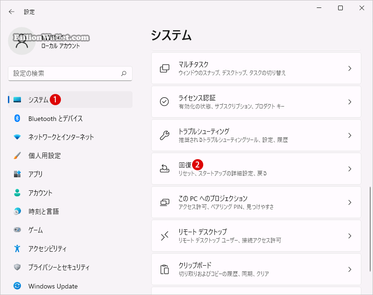Go to アカウント in the sidebar
The width and height of the screenshot is (373, 295).
pos(70,193)
